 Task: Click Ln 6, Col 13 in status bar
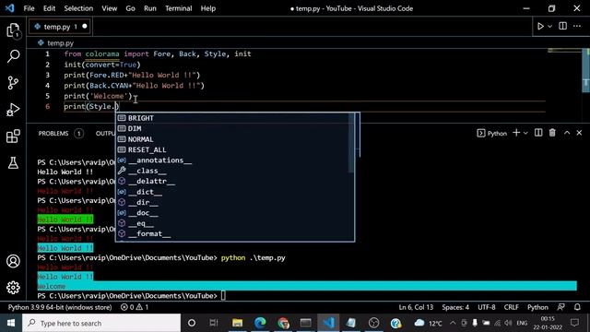pos(416,307)
